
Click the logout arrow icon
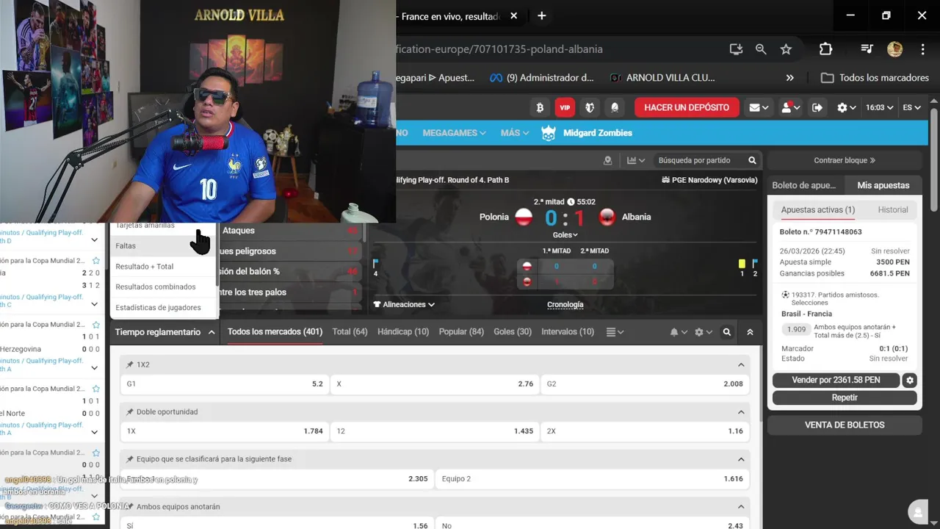click(x=817, y=107)
